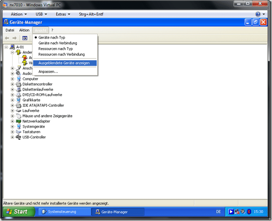Click the back arrow toolbar icon

(x=7, y=38)
